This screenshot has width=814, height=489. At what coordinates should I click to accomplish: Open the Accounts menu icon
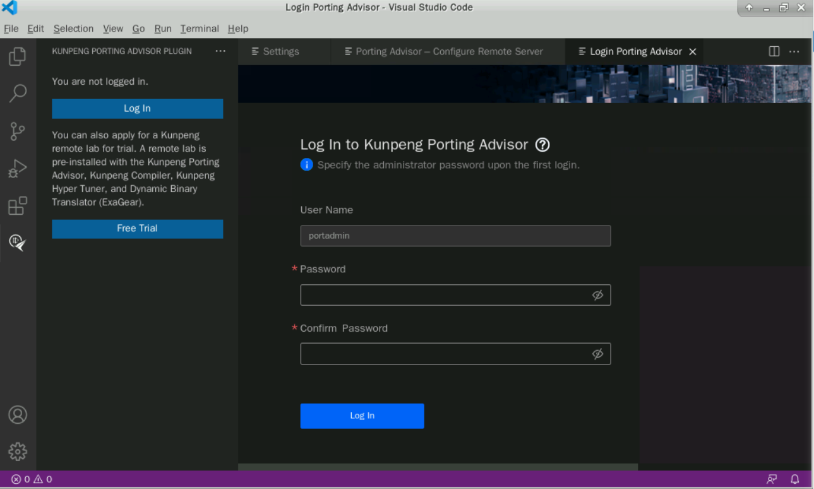pyautogui.click(x=18, y=414)
